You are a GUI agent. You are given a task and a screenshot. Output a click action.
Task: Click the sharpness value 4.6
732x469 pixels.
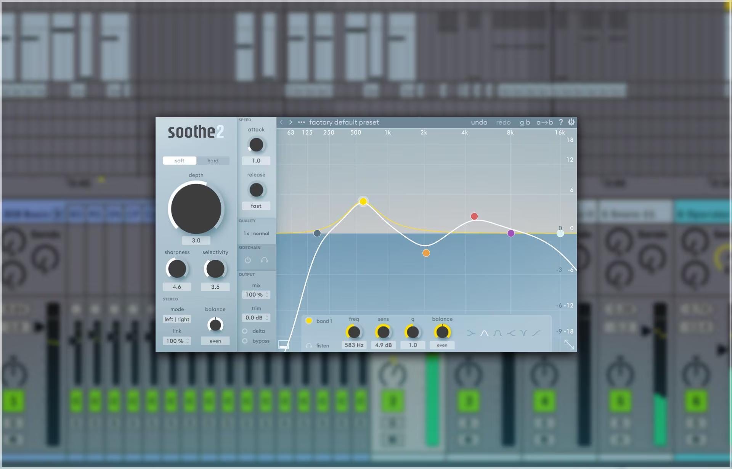coord(177,287)
